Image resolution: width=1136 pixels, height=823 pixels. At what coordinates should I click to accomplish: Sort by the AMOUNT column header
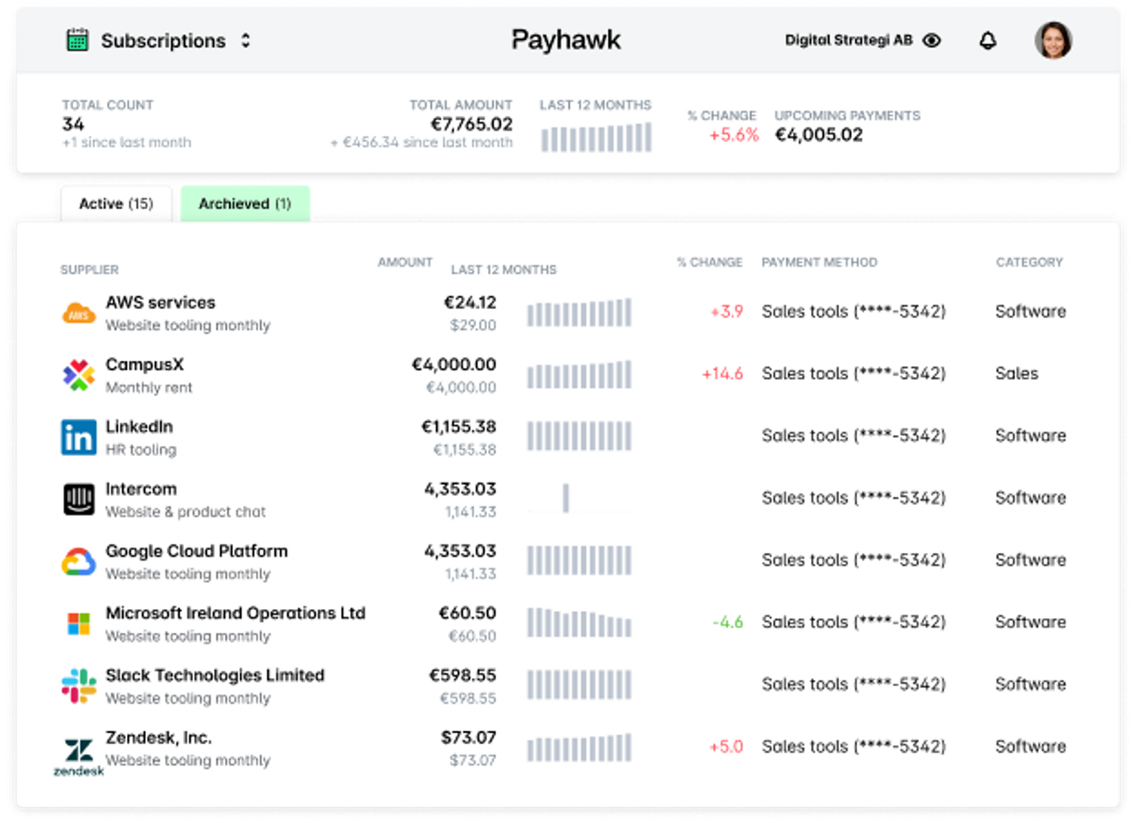click(x=405, y=262)
